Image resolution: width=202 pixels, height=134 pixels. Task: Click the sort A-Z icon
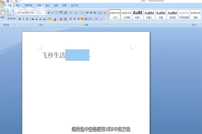pos(101,13)
